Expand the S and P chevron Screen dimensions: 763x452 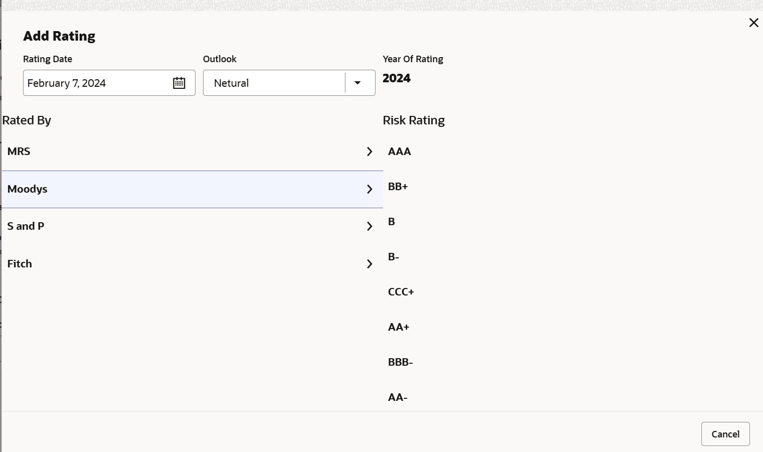[x=369, y=226]
